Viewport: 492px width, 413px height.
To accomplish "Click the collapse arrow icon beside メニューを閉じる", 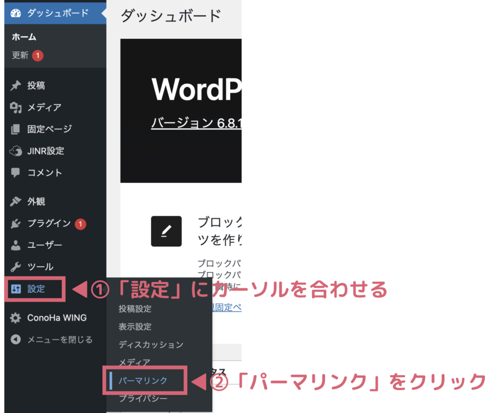I will [16, 339].
